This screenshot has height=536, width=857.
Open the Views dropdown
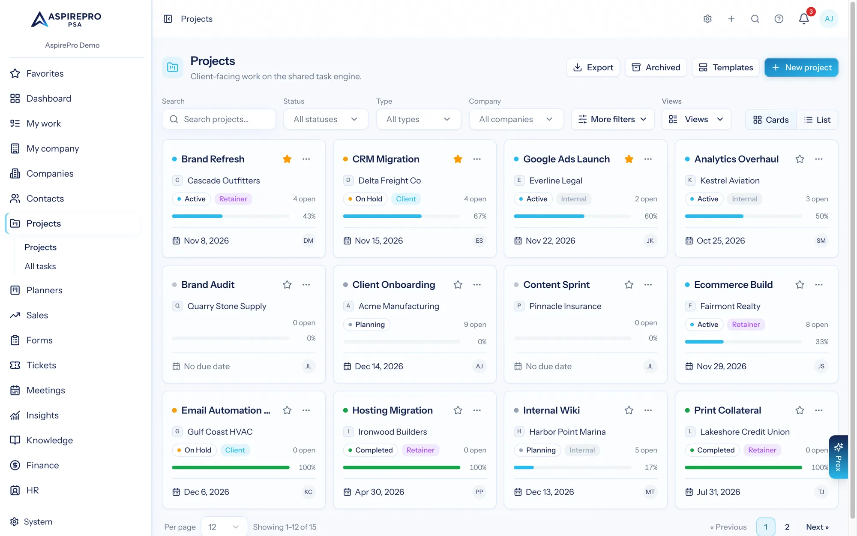coord(696,119)
